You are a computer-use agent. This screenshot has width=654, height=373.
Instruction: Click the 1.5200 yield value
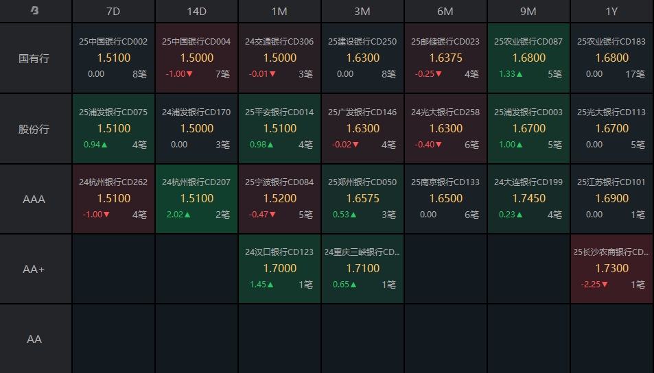pos(280,198)
